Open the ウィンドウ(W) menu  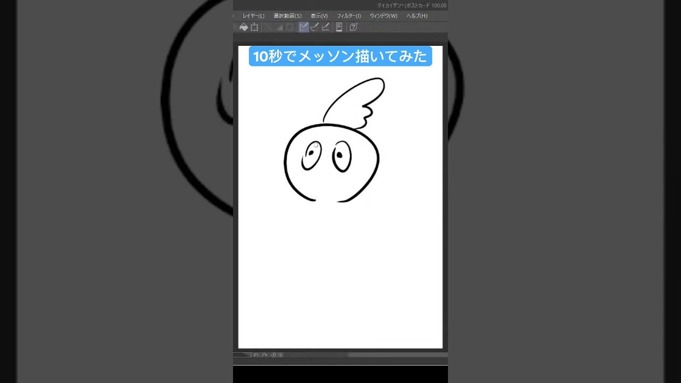[x=383, y=15]
